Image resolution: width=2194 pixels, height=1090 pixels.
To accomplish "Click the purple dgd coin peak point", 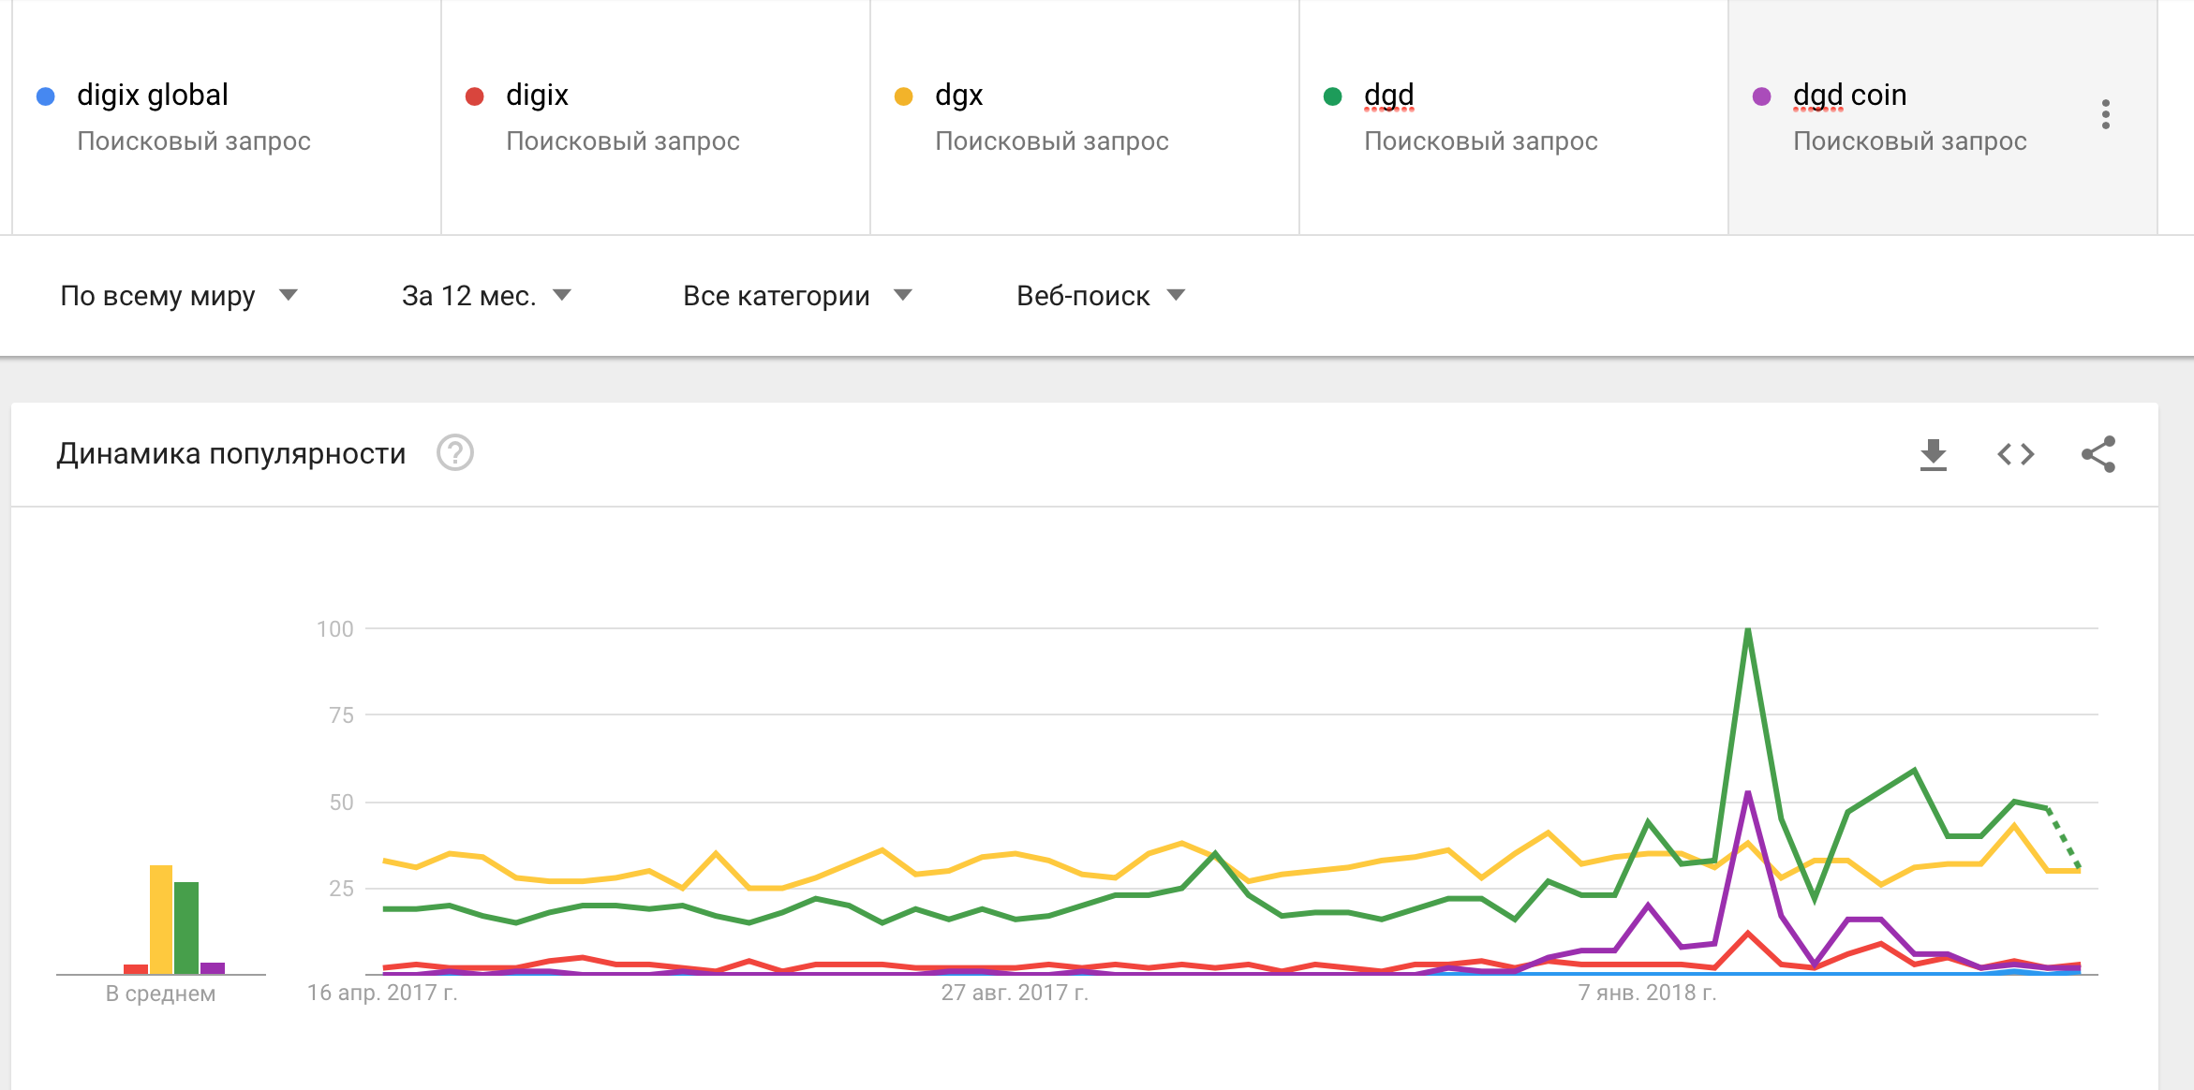I will pyautogui.click(x=1748, y=794).
